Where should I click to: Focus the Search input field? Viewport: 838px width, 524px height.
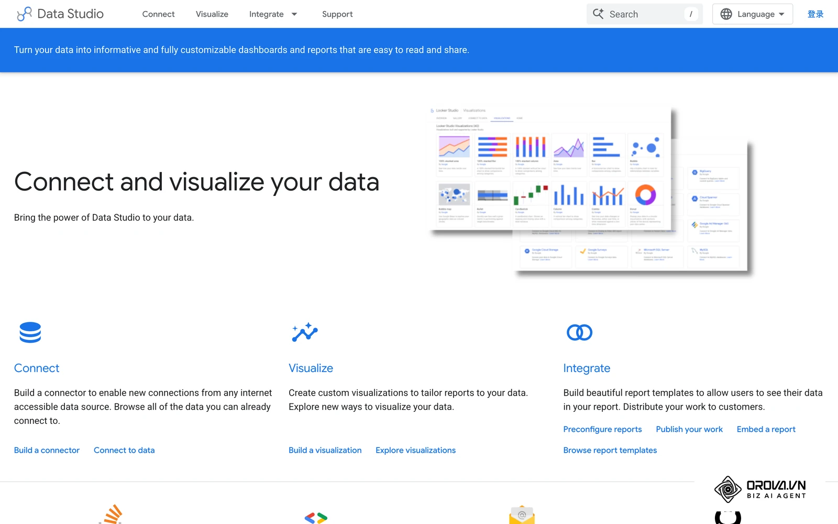tap(645, 14)
